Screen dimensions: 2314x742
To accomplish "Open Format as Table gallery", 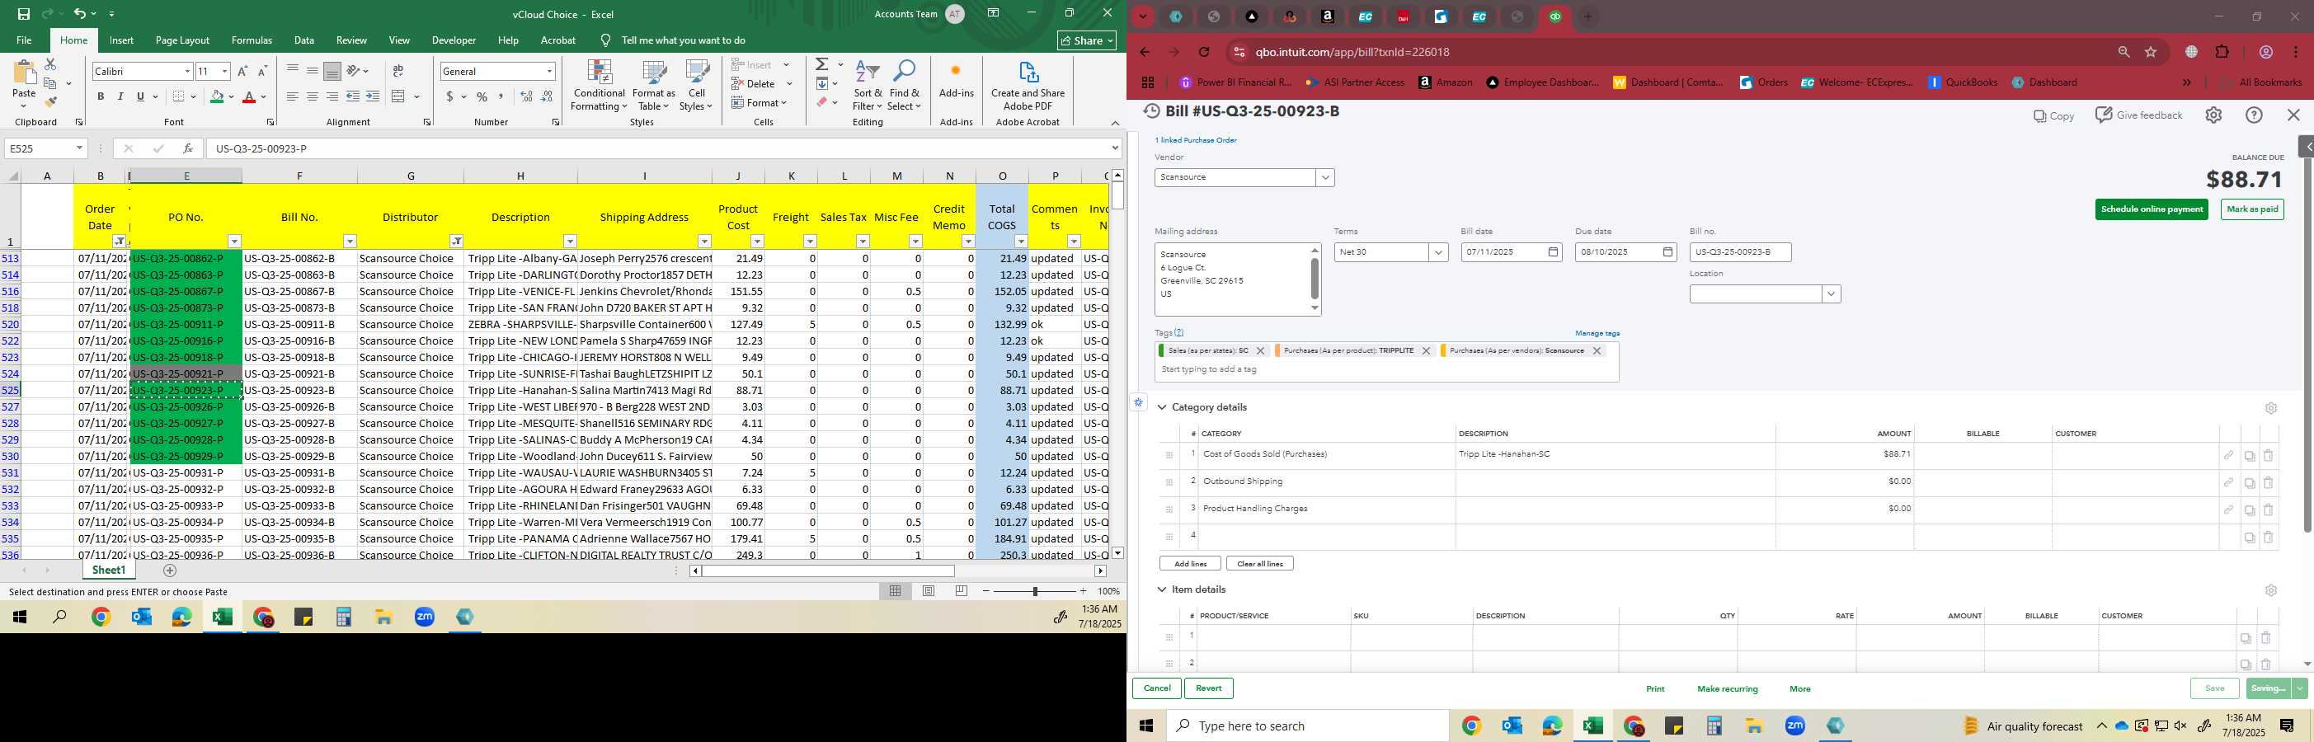I will 653,87.
